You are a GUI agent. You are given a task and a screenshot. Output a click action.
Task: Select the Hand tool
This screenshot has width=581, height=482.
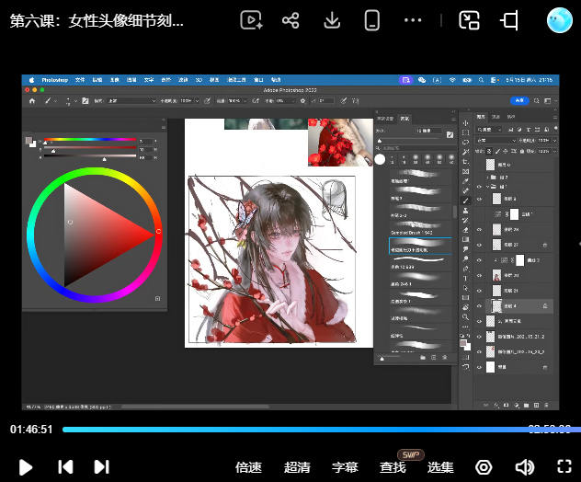[x=465, y=307]
